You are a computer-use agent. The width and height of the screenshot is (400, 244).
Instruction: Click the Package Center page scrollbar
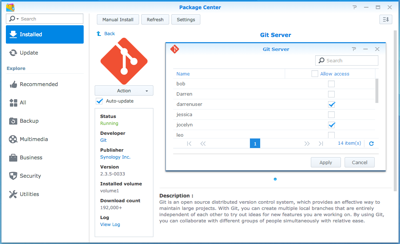[x=395, y=111]
